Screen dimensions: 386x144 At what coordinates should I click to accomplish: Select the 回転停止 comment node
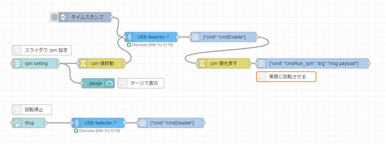(x=32, y=110)
